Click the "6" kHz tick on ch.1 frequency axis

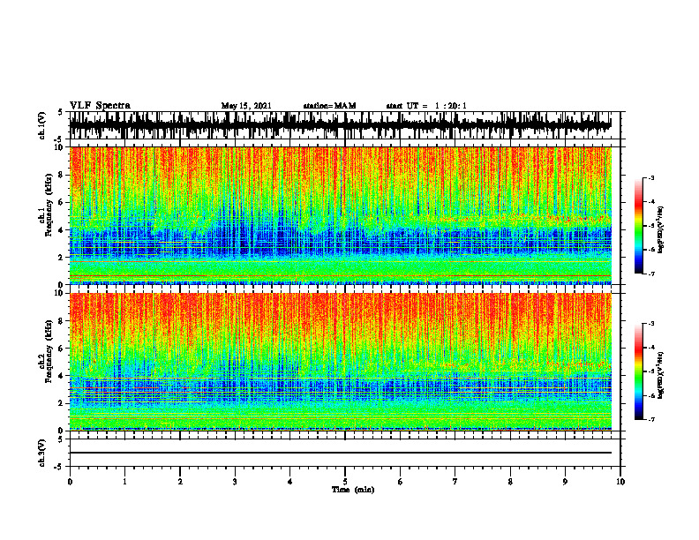pos(62,202)
